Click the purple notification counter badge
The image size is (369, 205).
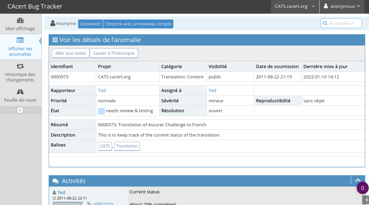click(362, 188)
